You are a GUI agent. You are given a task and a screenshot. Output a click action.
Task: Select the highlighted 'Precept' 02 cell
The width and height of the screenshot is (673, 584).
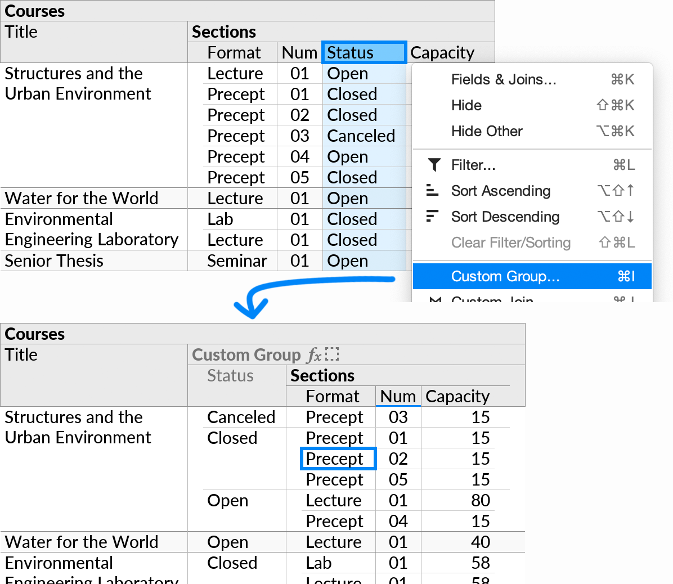tap(338, 459)
